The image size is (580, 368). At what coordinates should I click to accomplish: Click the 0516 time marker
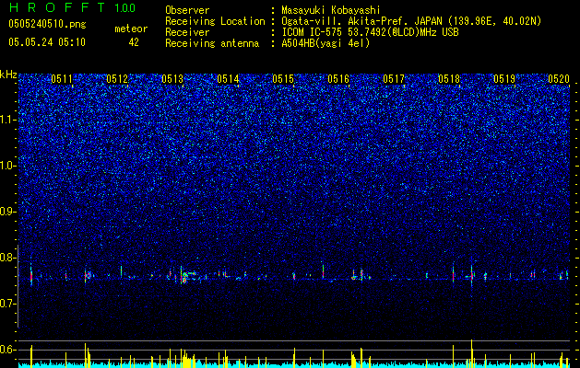coord(338,79)
